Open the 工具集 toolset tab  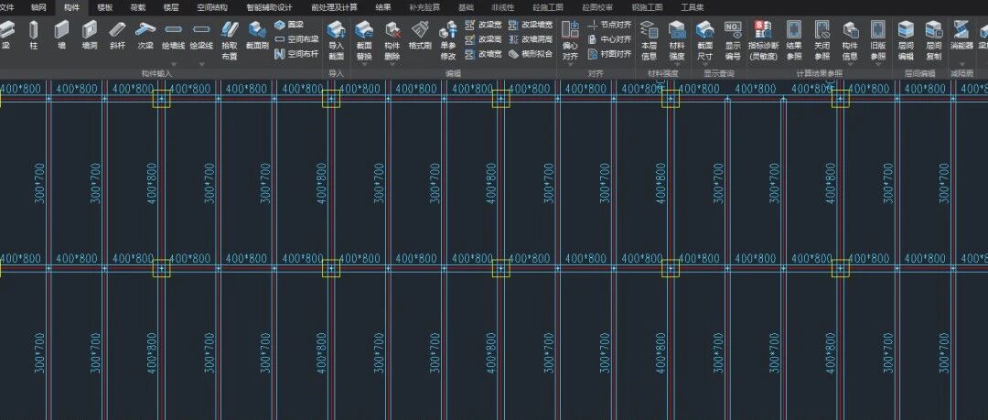pyautogui.click(x=693, y=7)
